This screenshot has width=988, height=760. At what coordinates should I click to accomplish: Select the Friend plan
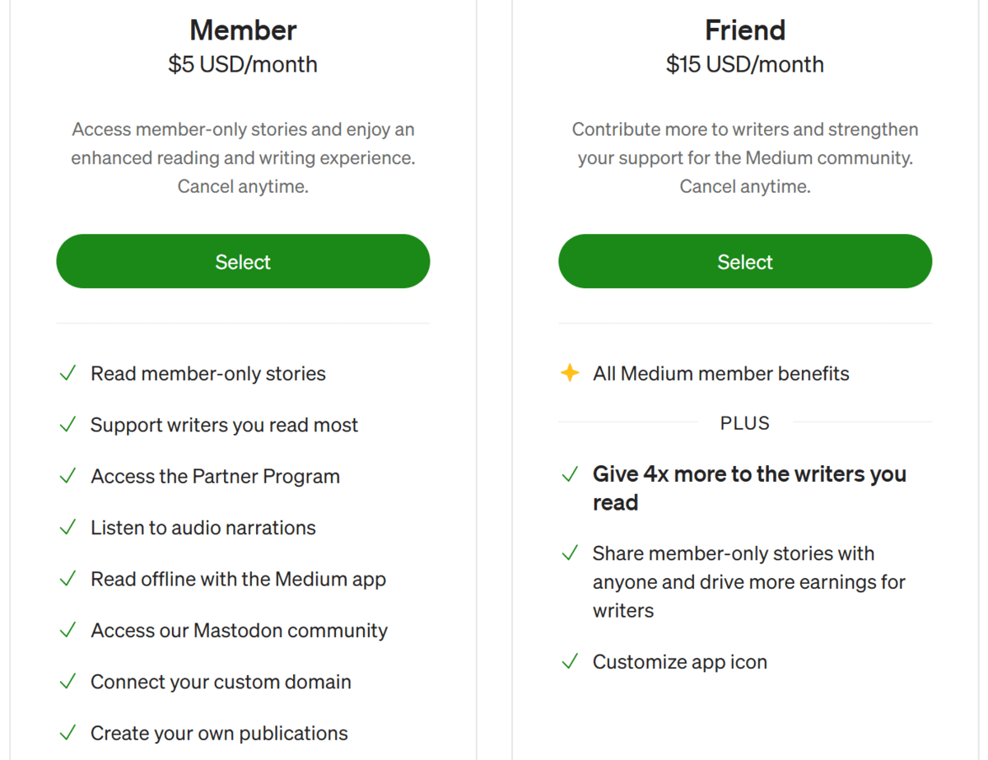(745, 261)
